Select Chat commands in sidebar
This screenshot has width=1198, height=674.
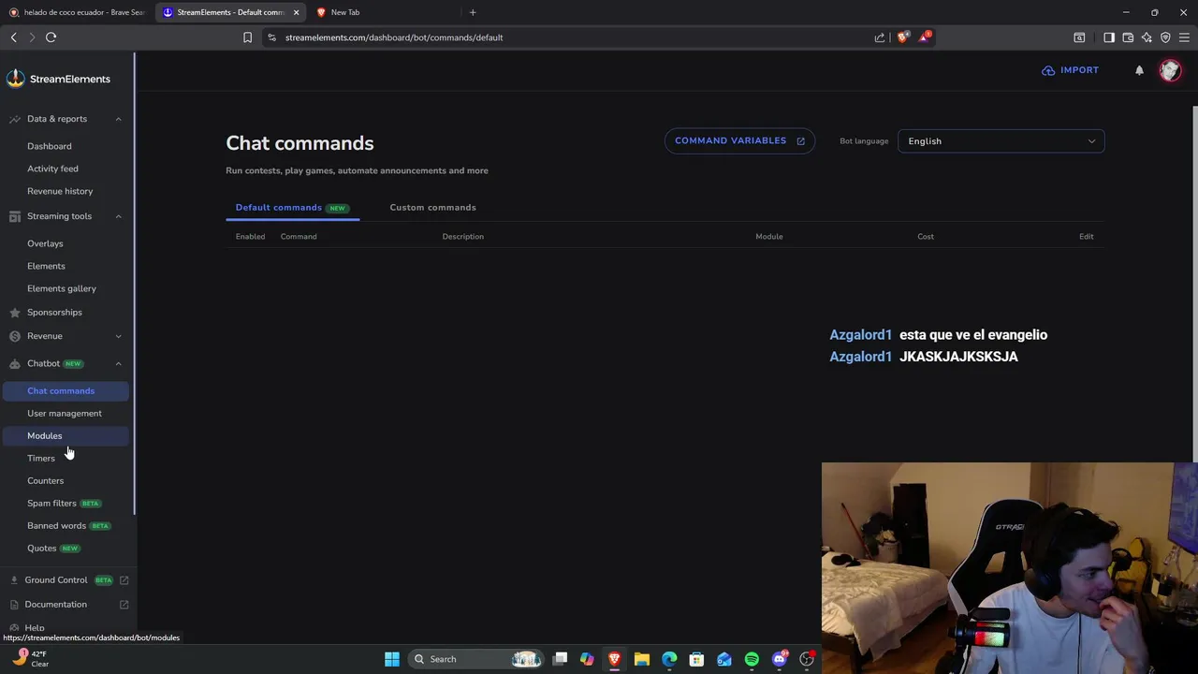click(x=65, y=390)
